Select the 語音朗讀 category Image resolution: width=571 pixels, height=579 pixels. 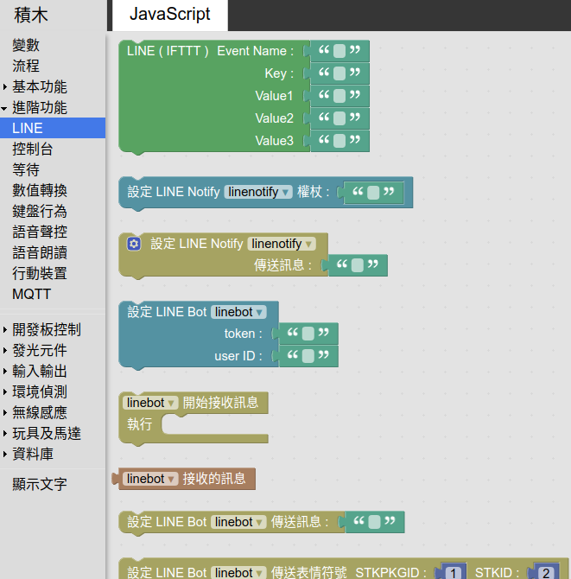(x=40, y=252)
